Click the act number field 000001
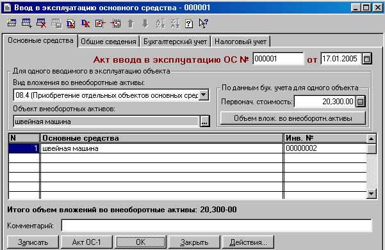Image resolution: width=385 pixels, height=250 pixels. click(278, 59)
